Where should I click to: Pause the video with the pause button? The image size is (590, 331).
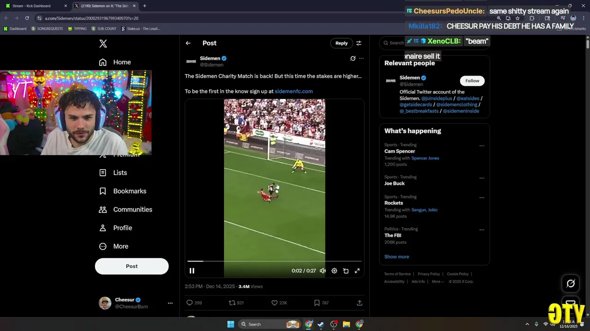(192, 271)
